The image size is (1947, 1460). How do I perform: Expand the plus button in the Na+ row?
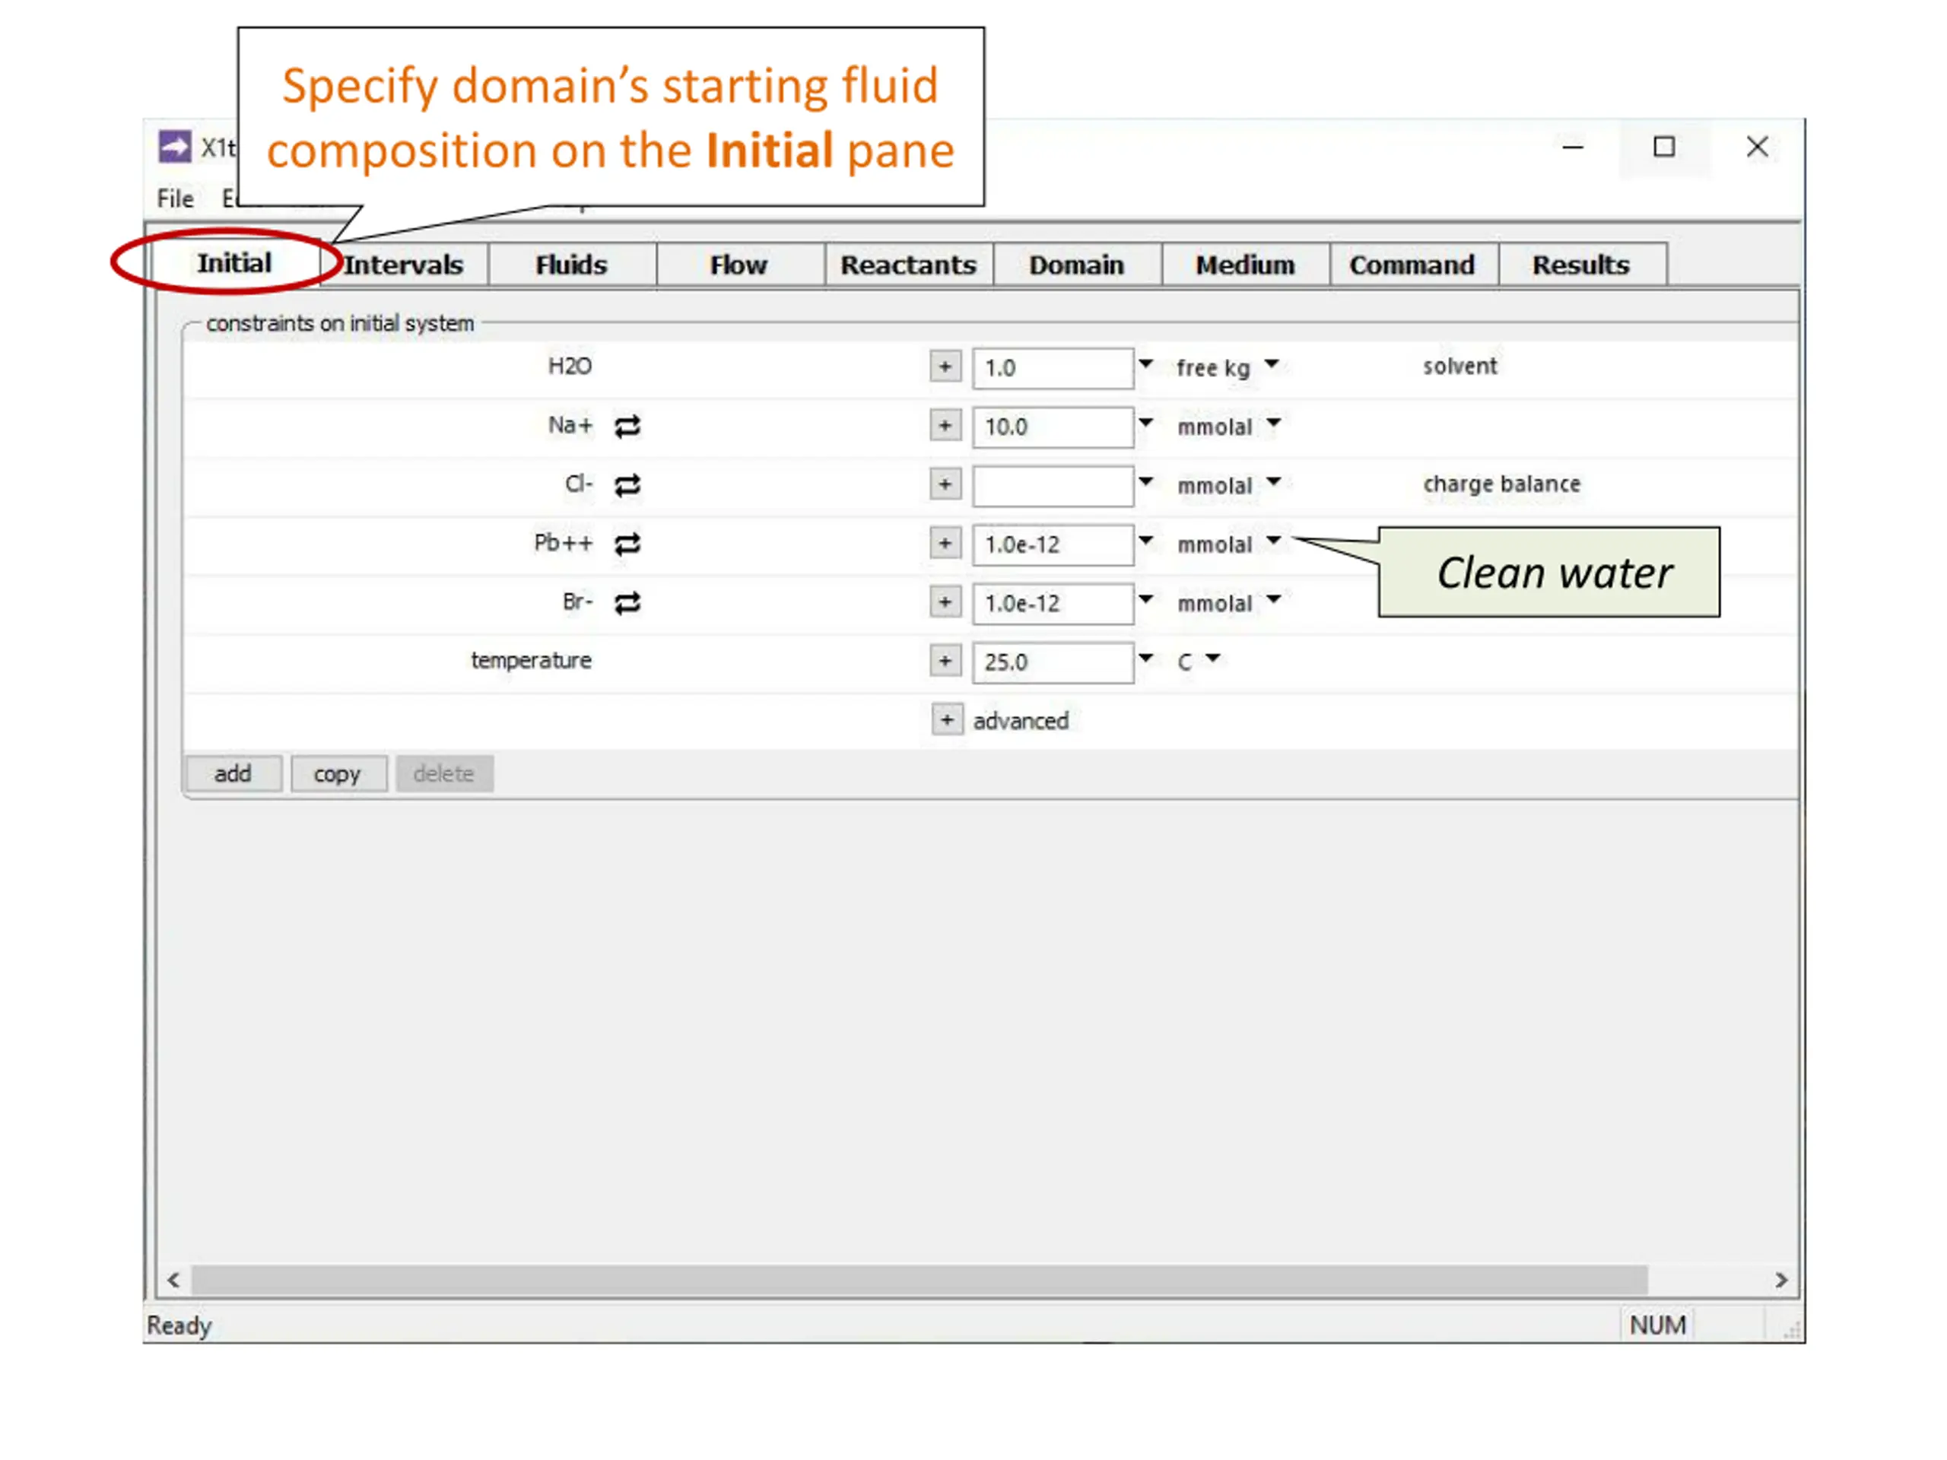coord(945,426)
